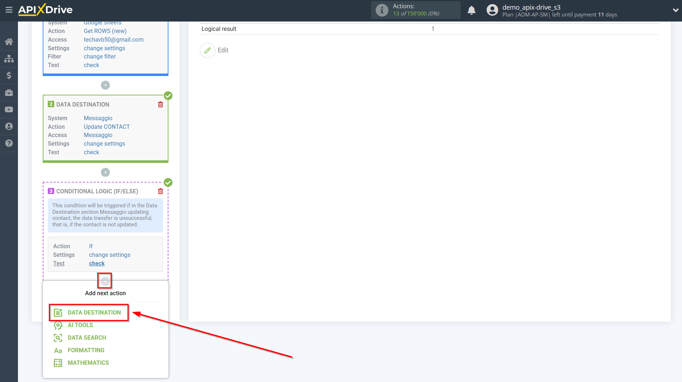Screen dimensions: 682x382
Task: Open billing dollar icon in sidebar
Action: tap(9, 75)
